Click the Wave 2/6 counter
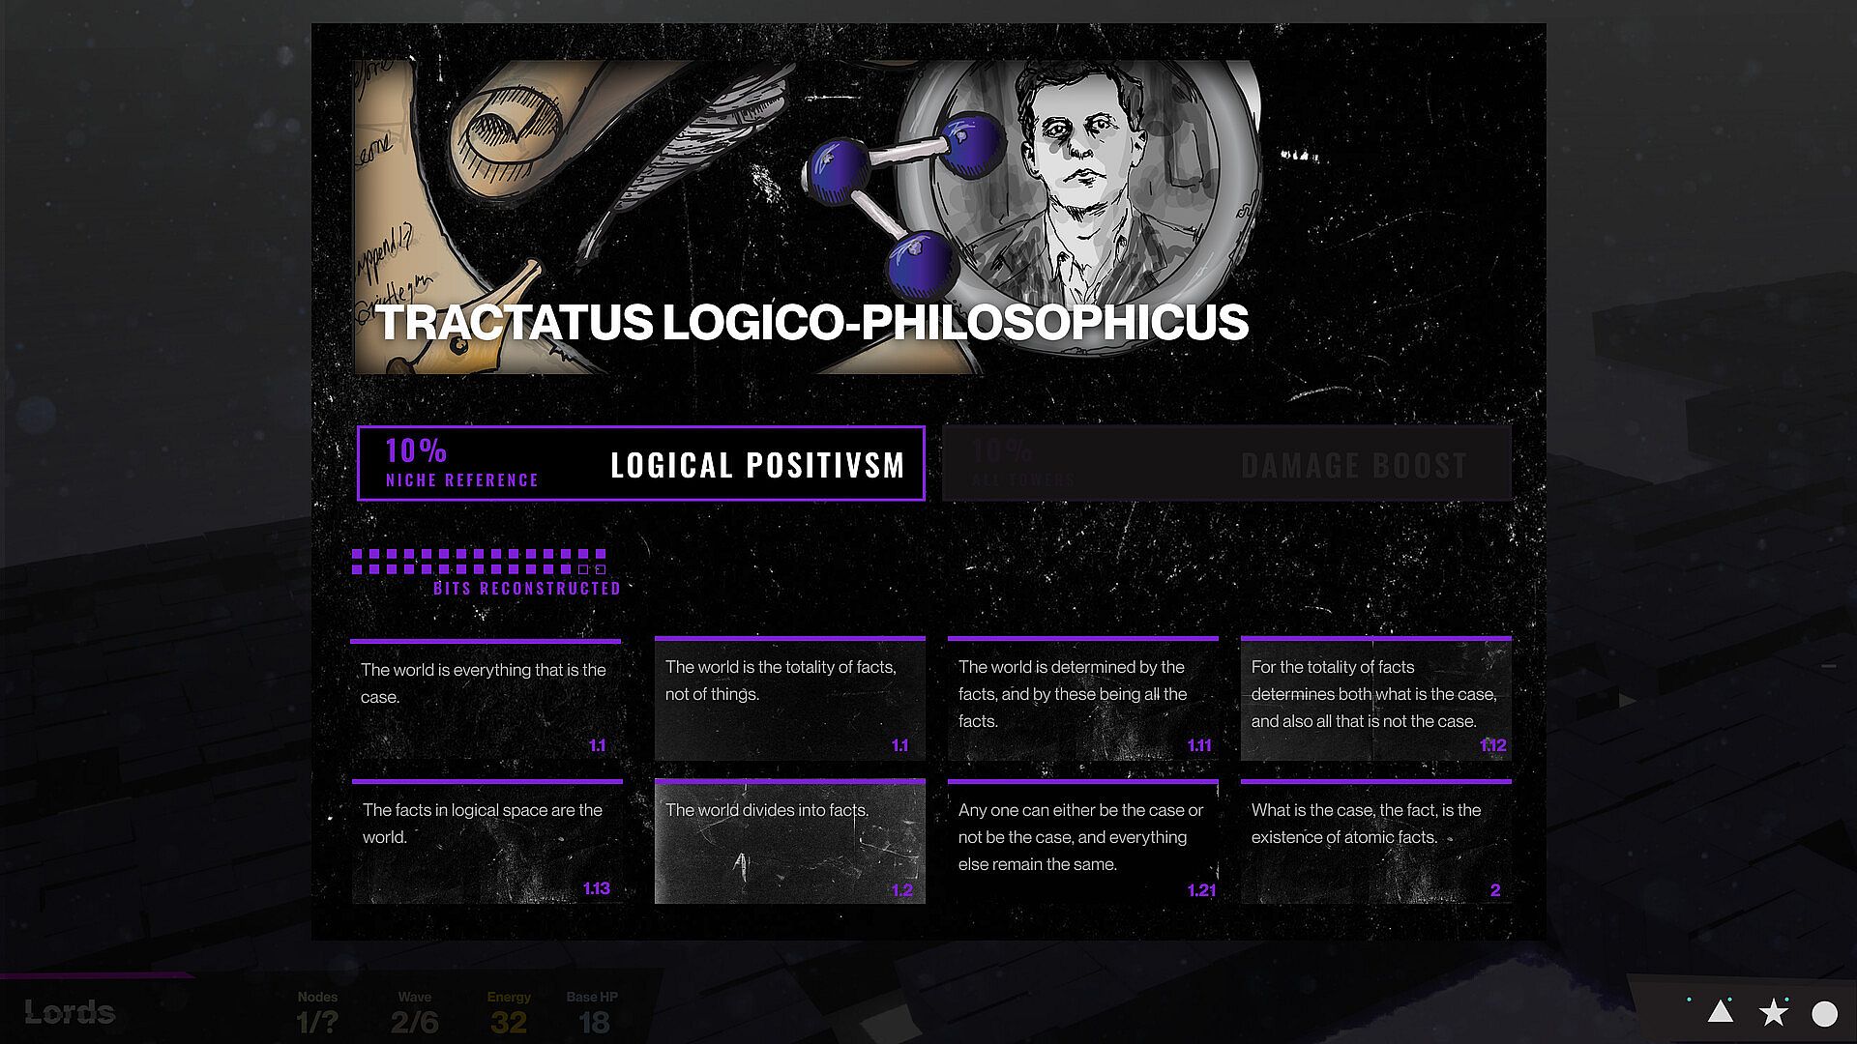The width and height of the screenshot is (1857, 1044). (415, 1013)
